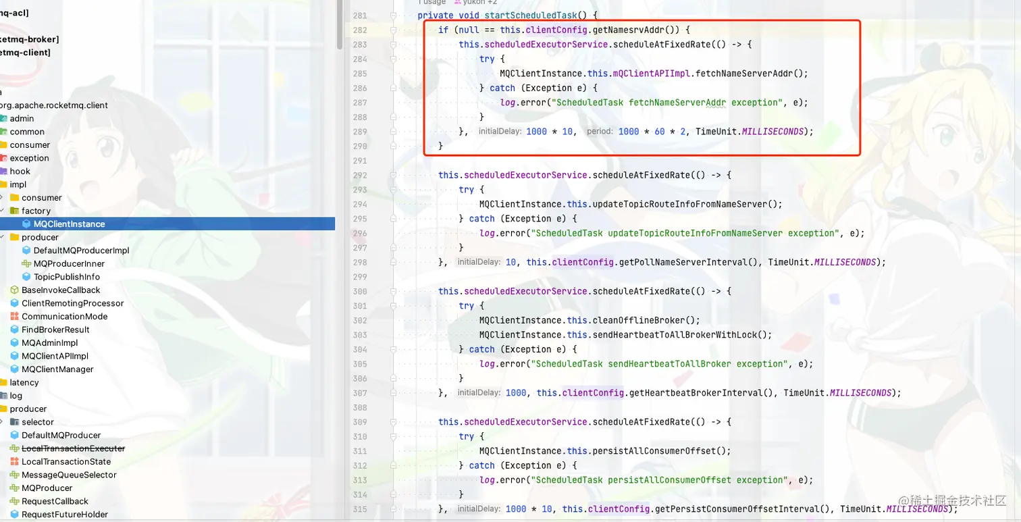Screen dimensions: 1021x522
Task: Fold the lambda at line 283
Action: point(392,45)
